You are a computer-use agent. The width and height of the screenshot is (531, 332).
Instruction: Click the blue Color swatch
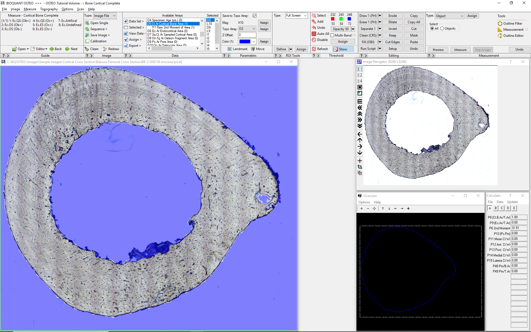click(245, 41)
